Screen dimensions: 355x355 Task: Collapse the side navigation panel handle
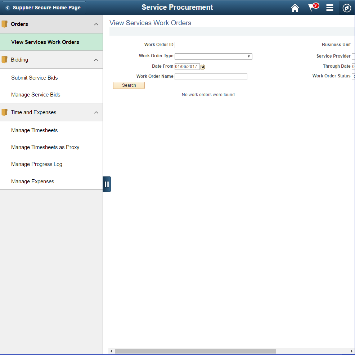107,184
